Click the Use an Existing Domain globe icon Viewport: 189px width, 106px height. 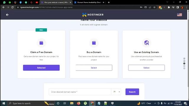146,43
